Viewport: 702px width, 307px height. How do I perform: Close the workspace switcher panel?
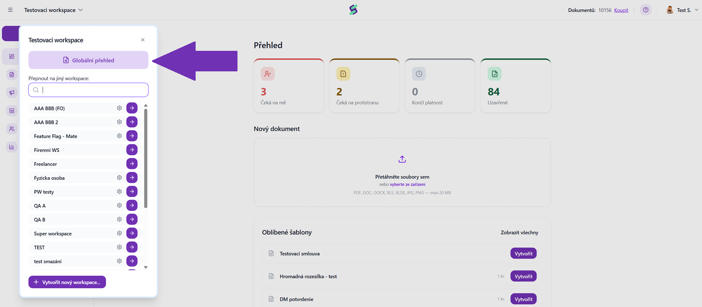tap(143, 40)
